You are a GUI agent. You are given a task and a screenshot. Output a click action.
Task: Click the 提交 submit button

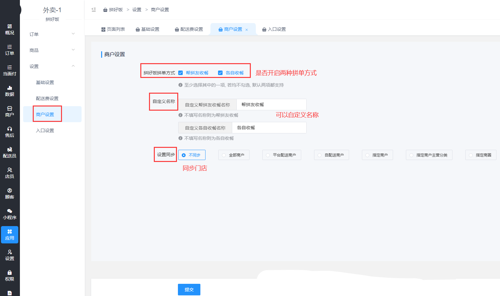point(189,290)
